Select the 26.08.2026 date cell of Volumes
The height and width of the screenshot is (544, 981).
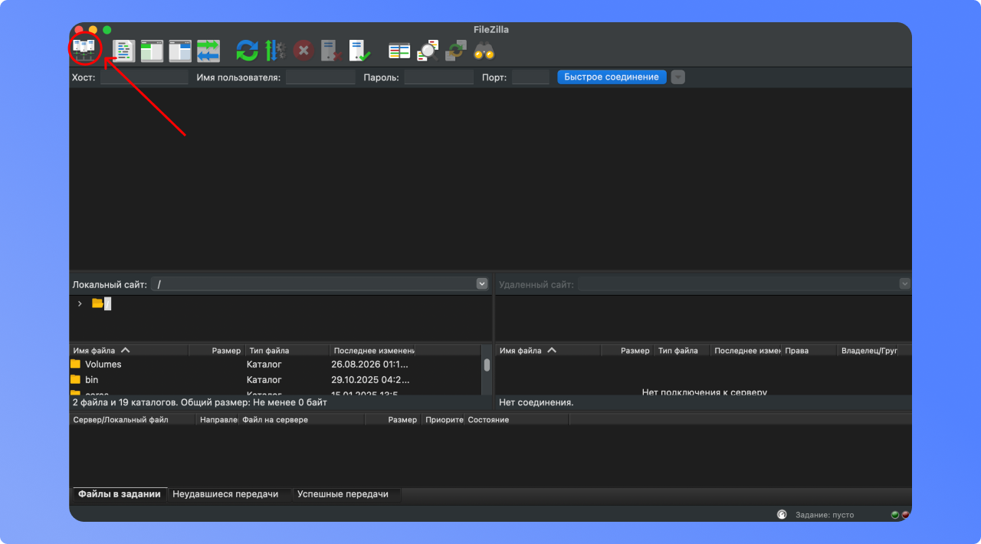[x=369, y=364]
